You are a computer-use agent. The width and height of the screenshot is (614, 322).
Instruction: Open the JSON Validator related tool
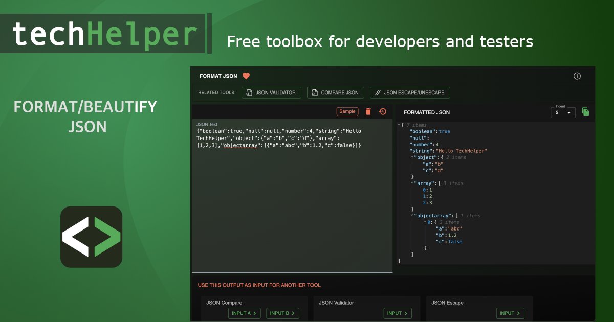(x=272, y=93)
